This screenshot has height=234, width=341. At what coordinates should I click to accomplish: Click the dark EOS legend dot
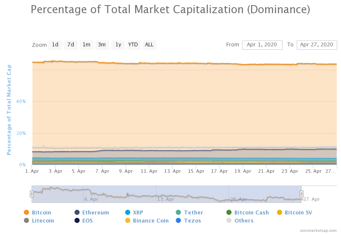click(x=77, y=220)
